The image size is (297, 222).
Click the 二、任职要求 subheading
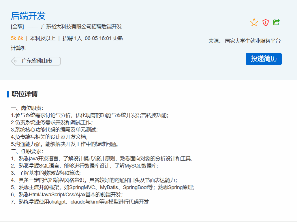tap(27, 151)
